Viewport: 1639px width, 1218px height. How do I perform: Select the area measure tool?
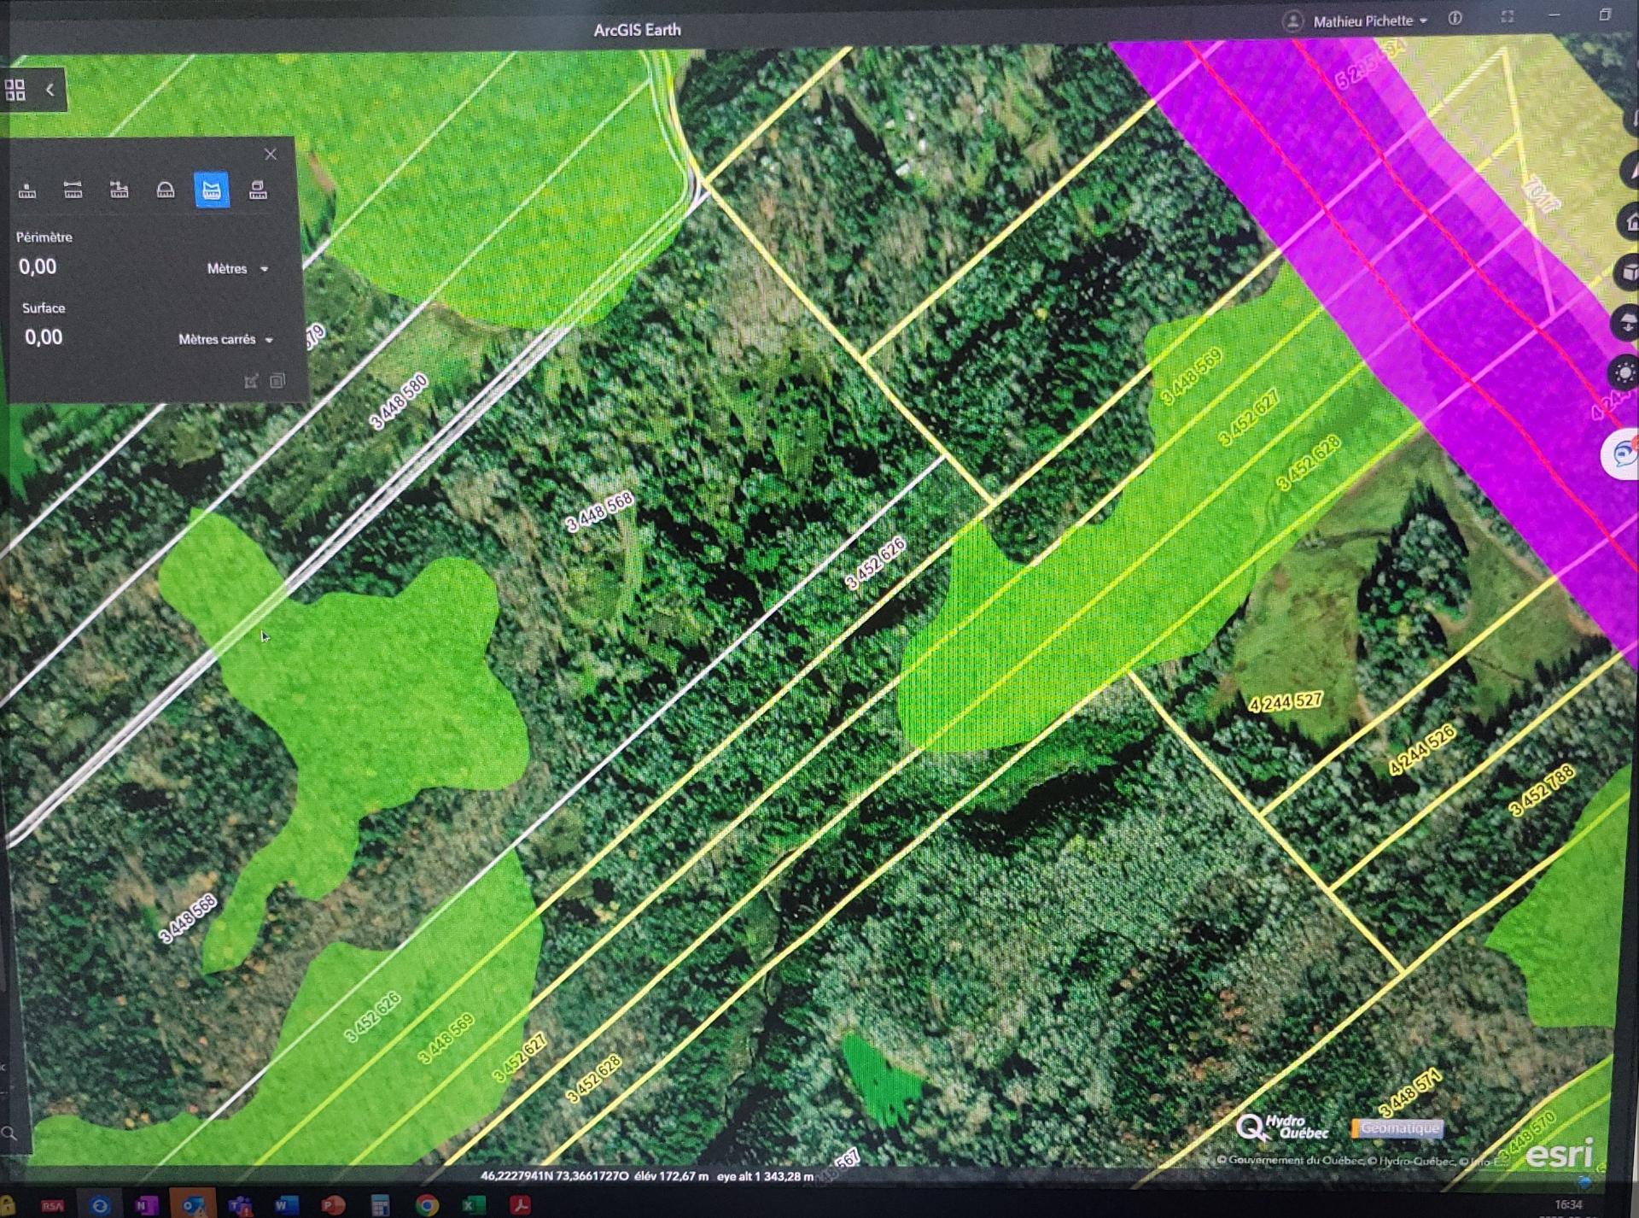click(x=212, y=190)
